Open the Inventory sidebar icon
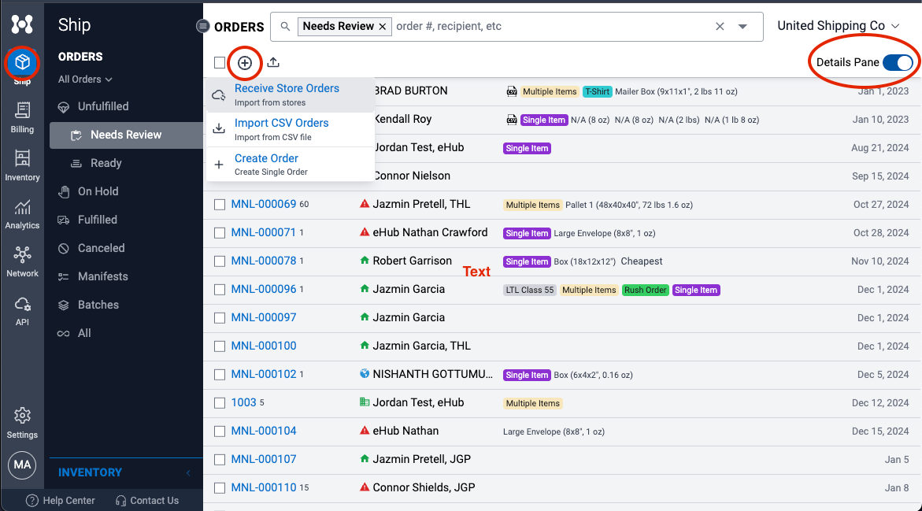 (x=21, y=163)
